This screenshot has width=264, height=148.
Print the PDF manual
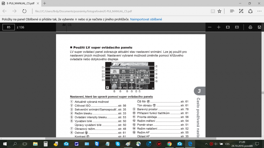[250, 27]
